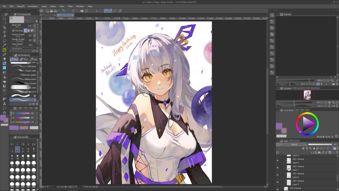
Task: Click the Lock layer padlock icon
Action: (x=314, y=148)
